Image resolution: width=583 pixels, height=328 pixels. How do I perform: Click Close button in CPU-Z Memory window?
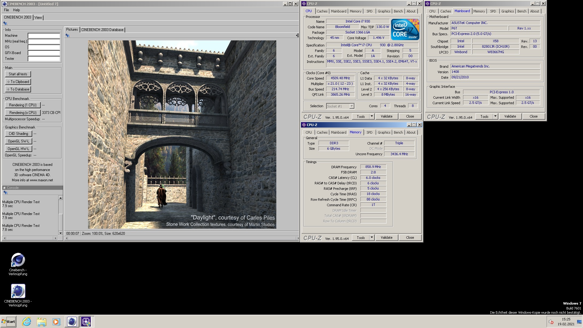coord(410,237)
